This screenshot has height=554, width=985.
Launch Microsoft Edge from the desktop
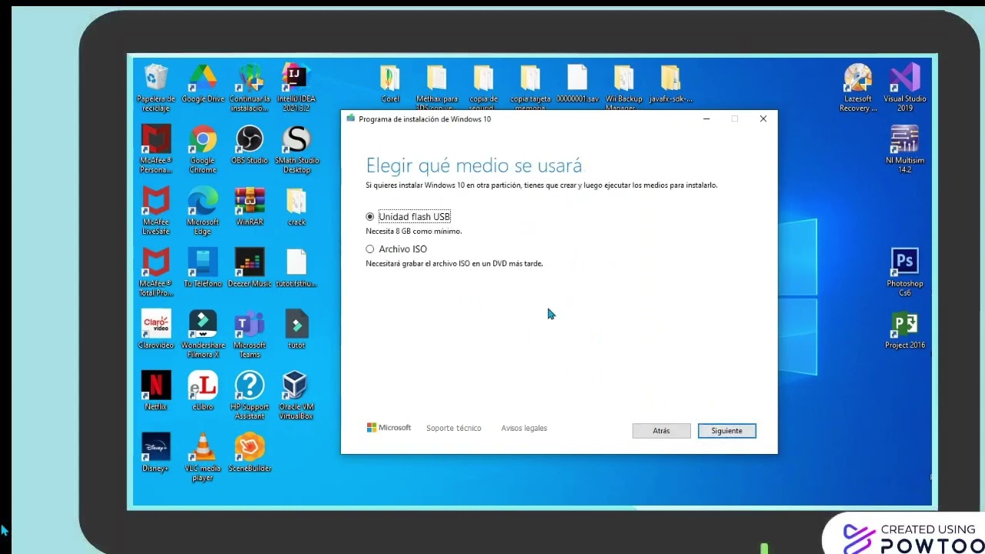(203, 201)
